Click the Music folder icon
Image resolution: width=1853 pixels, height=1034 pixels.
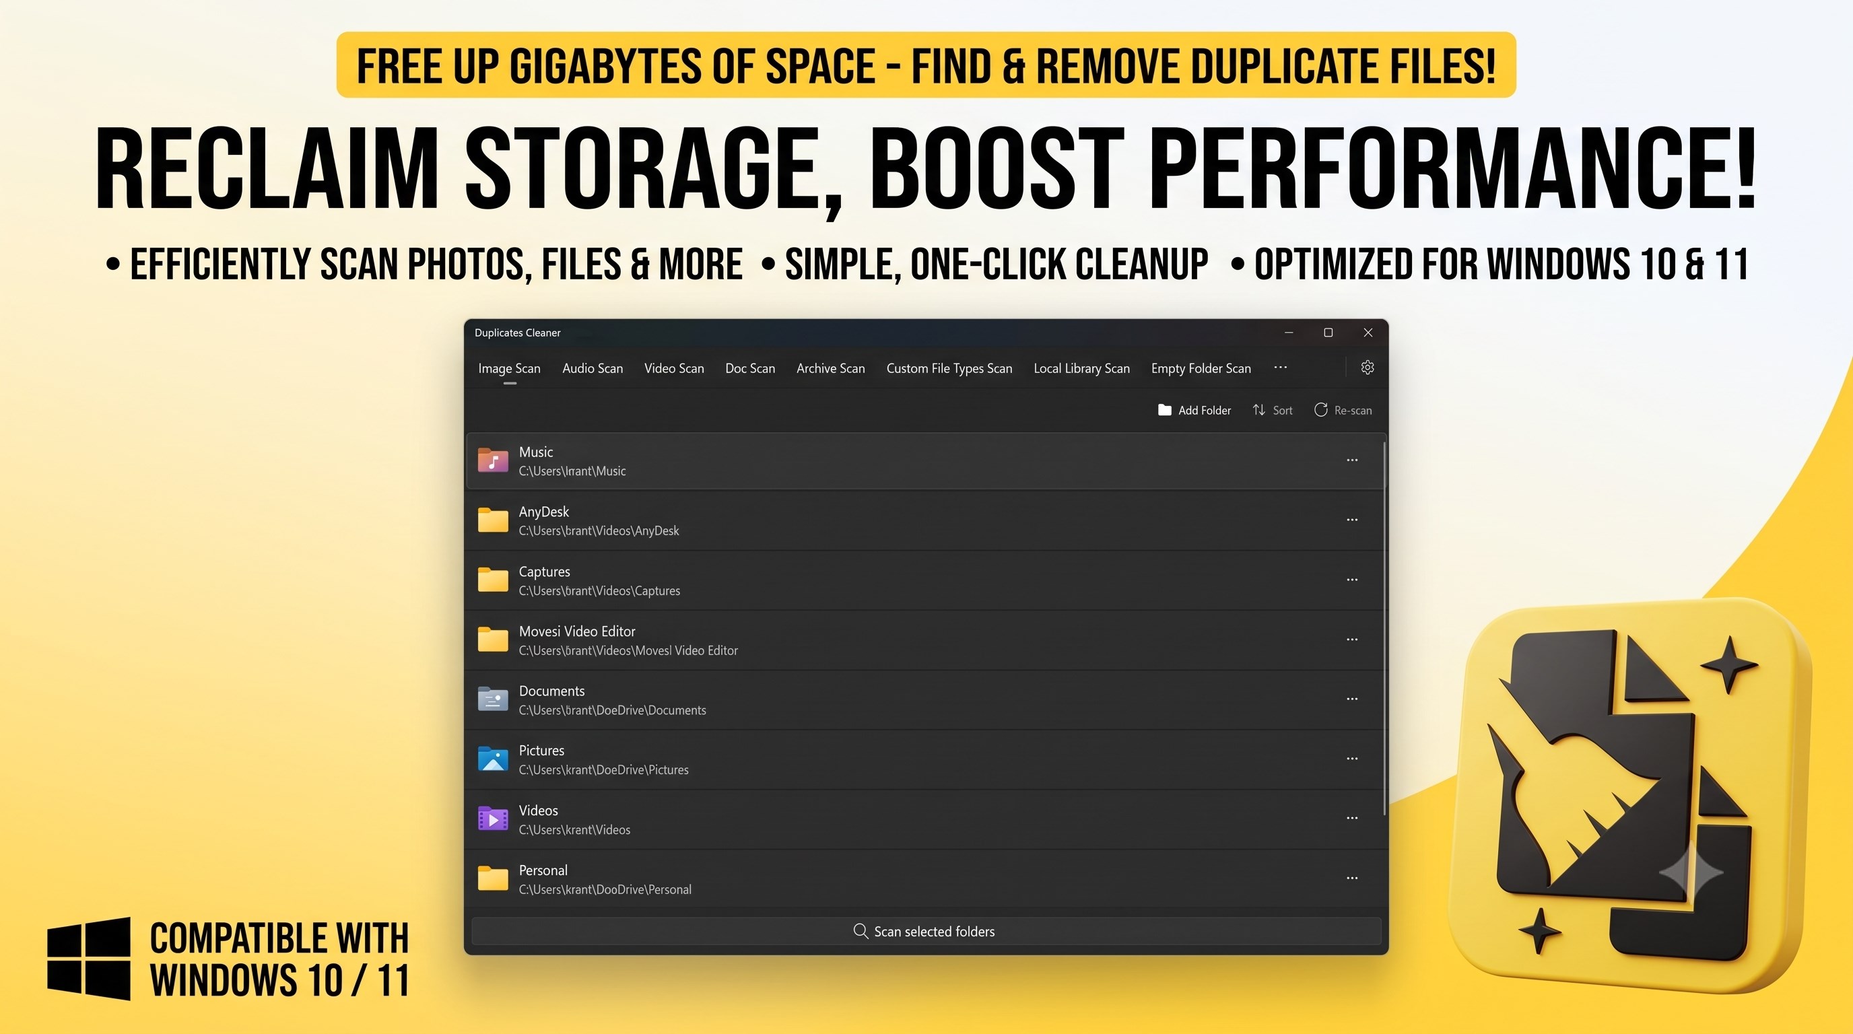494,460
